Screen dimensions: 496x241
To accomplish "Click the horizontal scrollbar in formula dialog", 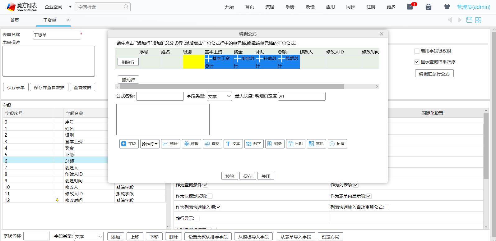I will coord(232,87).
